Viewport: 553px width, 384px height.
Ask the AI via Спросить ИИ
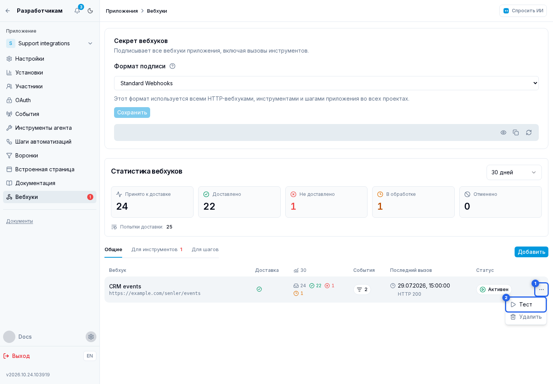tap(523, 11)
